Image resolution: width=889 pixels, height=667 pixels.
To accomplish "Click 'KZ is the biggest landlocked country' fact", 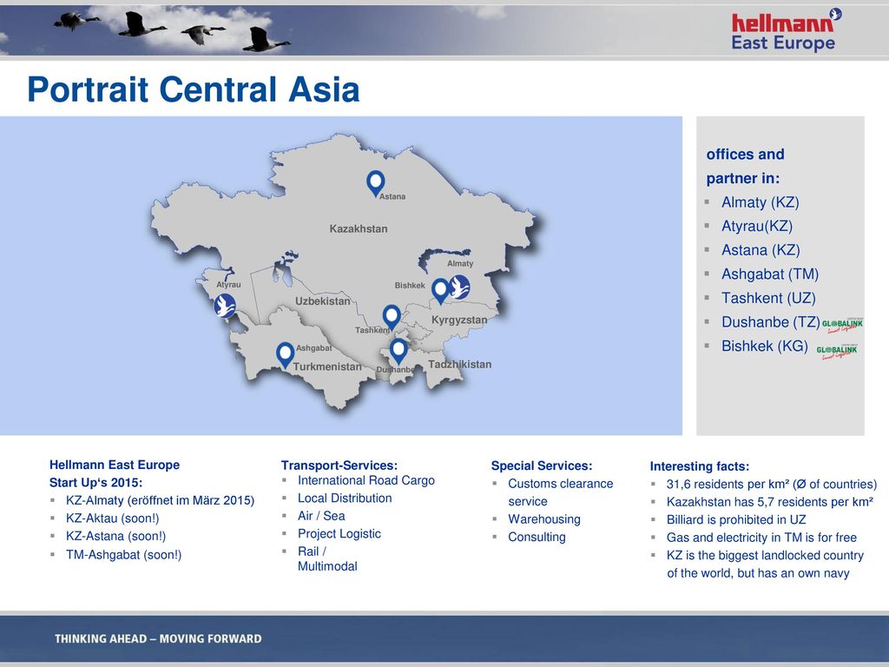I will click(x=765, y=564).
